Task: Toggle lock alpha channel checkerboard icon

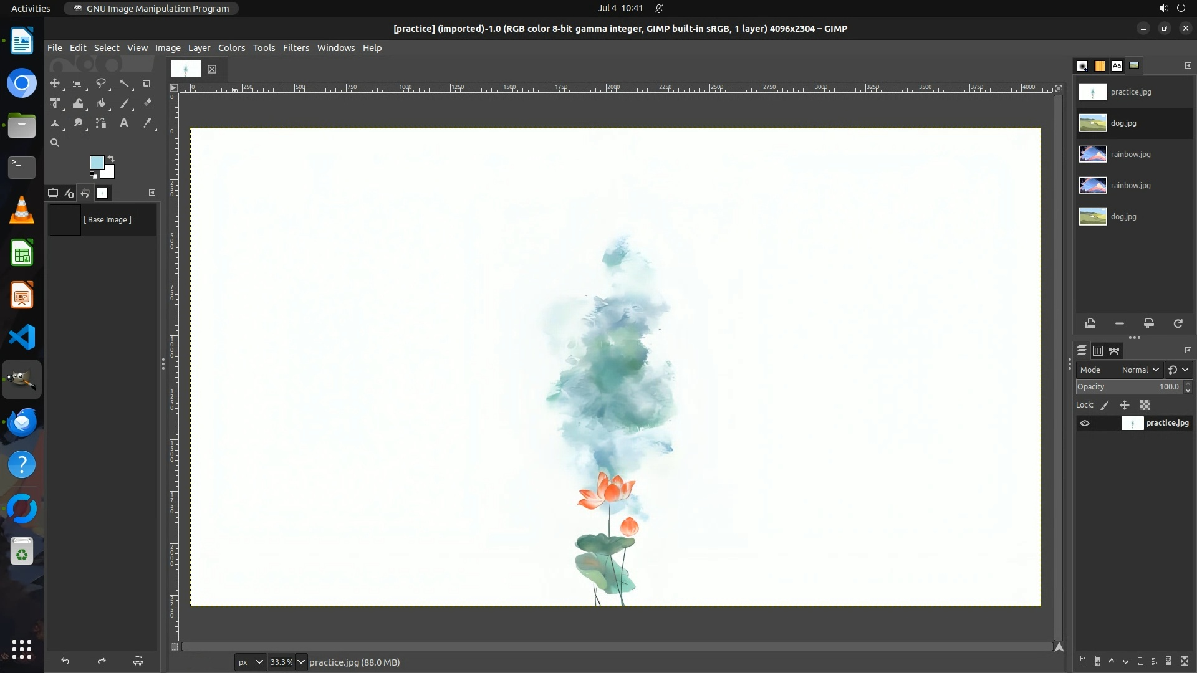Action: click(x=1145, y=405)
